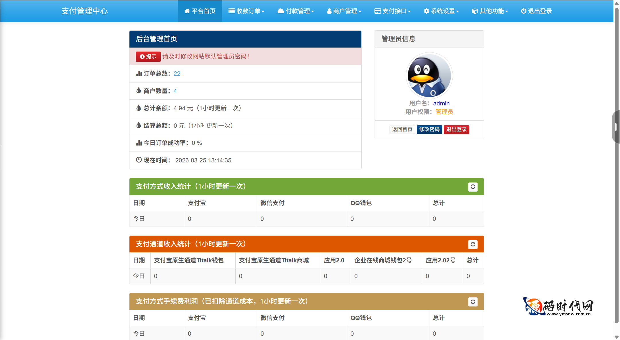Click the info icon in the red 提示 badge

[143, 56]
